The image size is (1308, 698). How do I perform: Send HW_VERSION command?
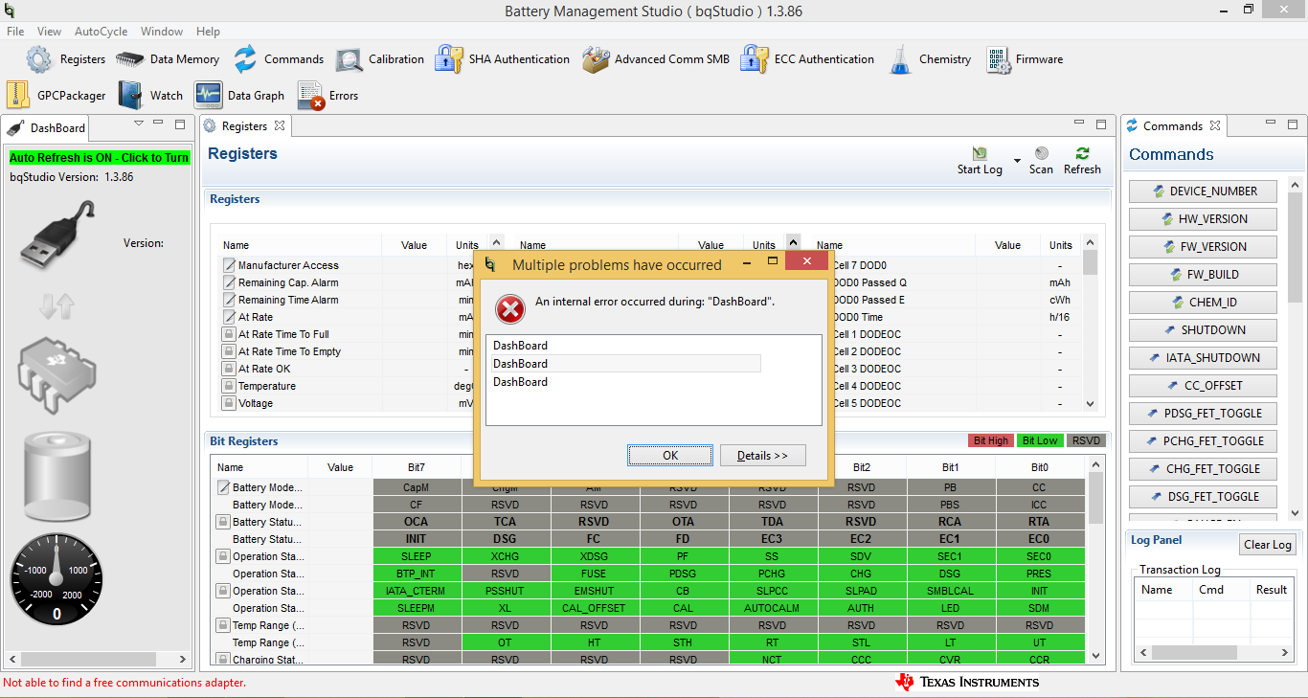click(1204, 219)
